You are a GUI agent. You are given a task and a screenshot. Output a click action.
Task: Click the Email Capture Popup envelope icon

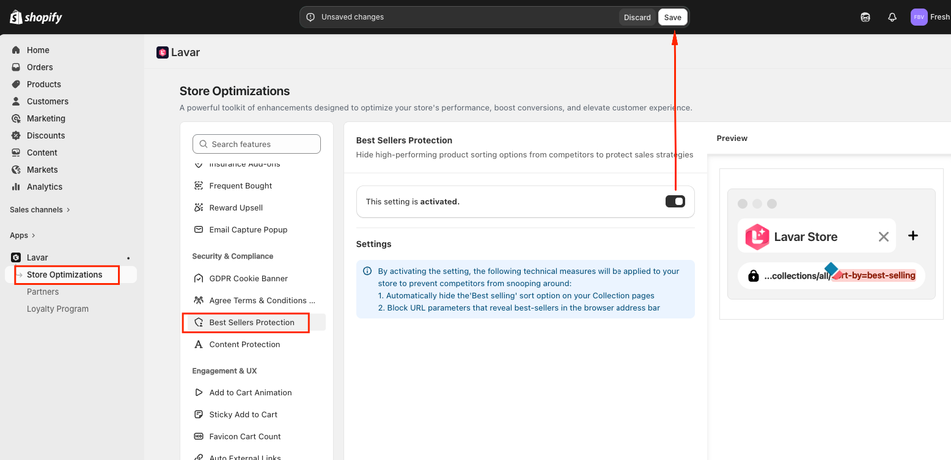pyautogui.click(x=199, y=229)
